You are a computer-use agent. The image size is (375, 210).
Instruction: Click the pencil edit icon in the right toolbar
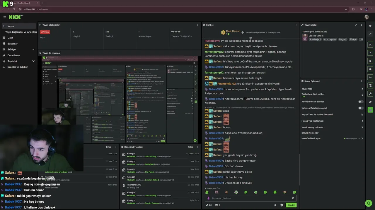[x=370, y=34]
